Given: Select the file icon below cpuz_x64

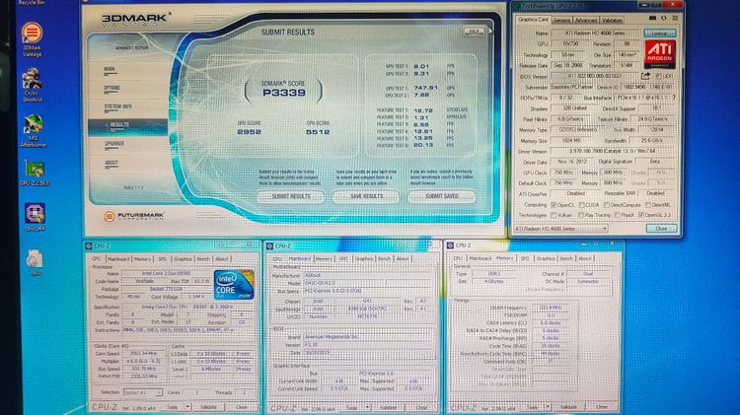Looking at the screenshot, I should tap(35, 262).
